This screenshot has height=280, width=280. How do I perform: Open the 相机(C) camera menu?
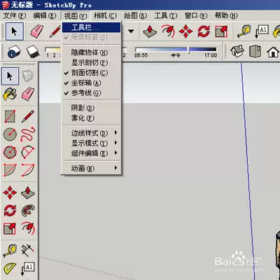click(105, 16)
